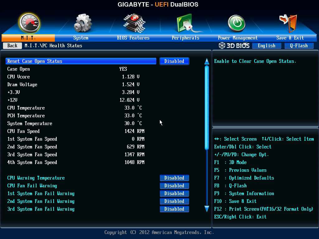Click the 1424 RPM value
This screenshot has width=319, height=239.
[135, 131]
